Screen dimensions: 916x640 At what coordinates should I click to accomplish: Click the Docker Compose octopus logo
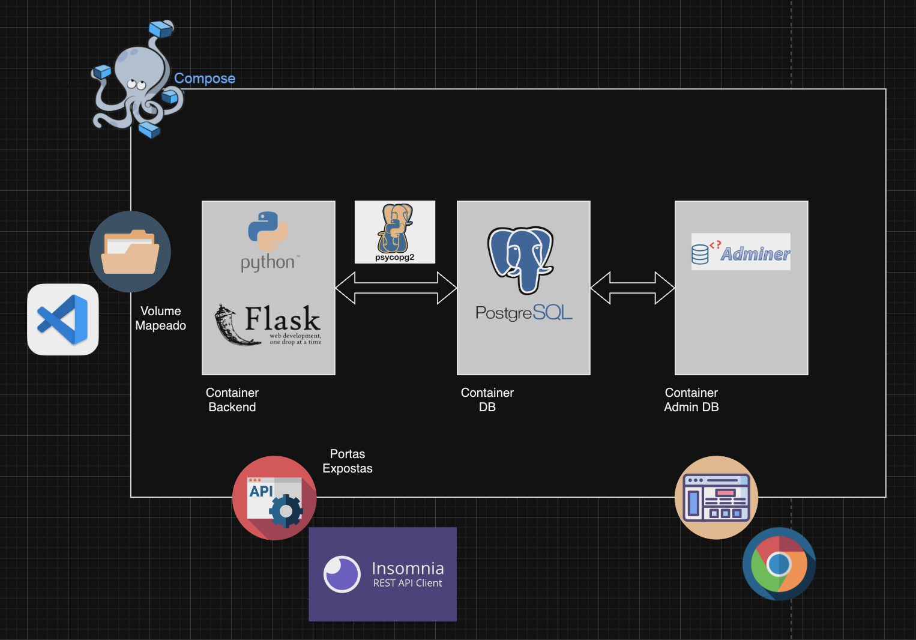point(137,79)
